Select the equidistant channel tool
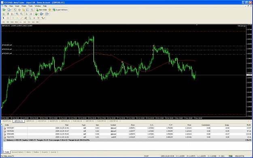Image resolution: width=253 pixels, height=158 pixels. [26, 18]
